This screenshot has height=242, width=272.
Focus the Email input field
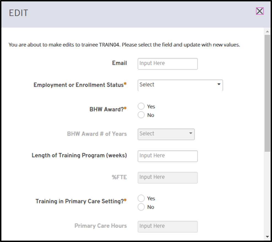[x=168, y=64]
